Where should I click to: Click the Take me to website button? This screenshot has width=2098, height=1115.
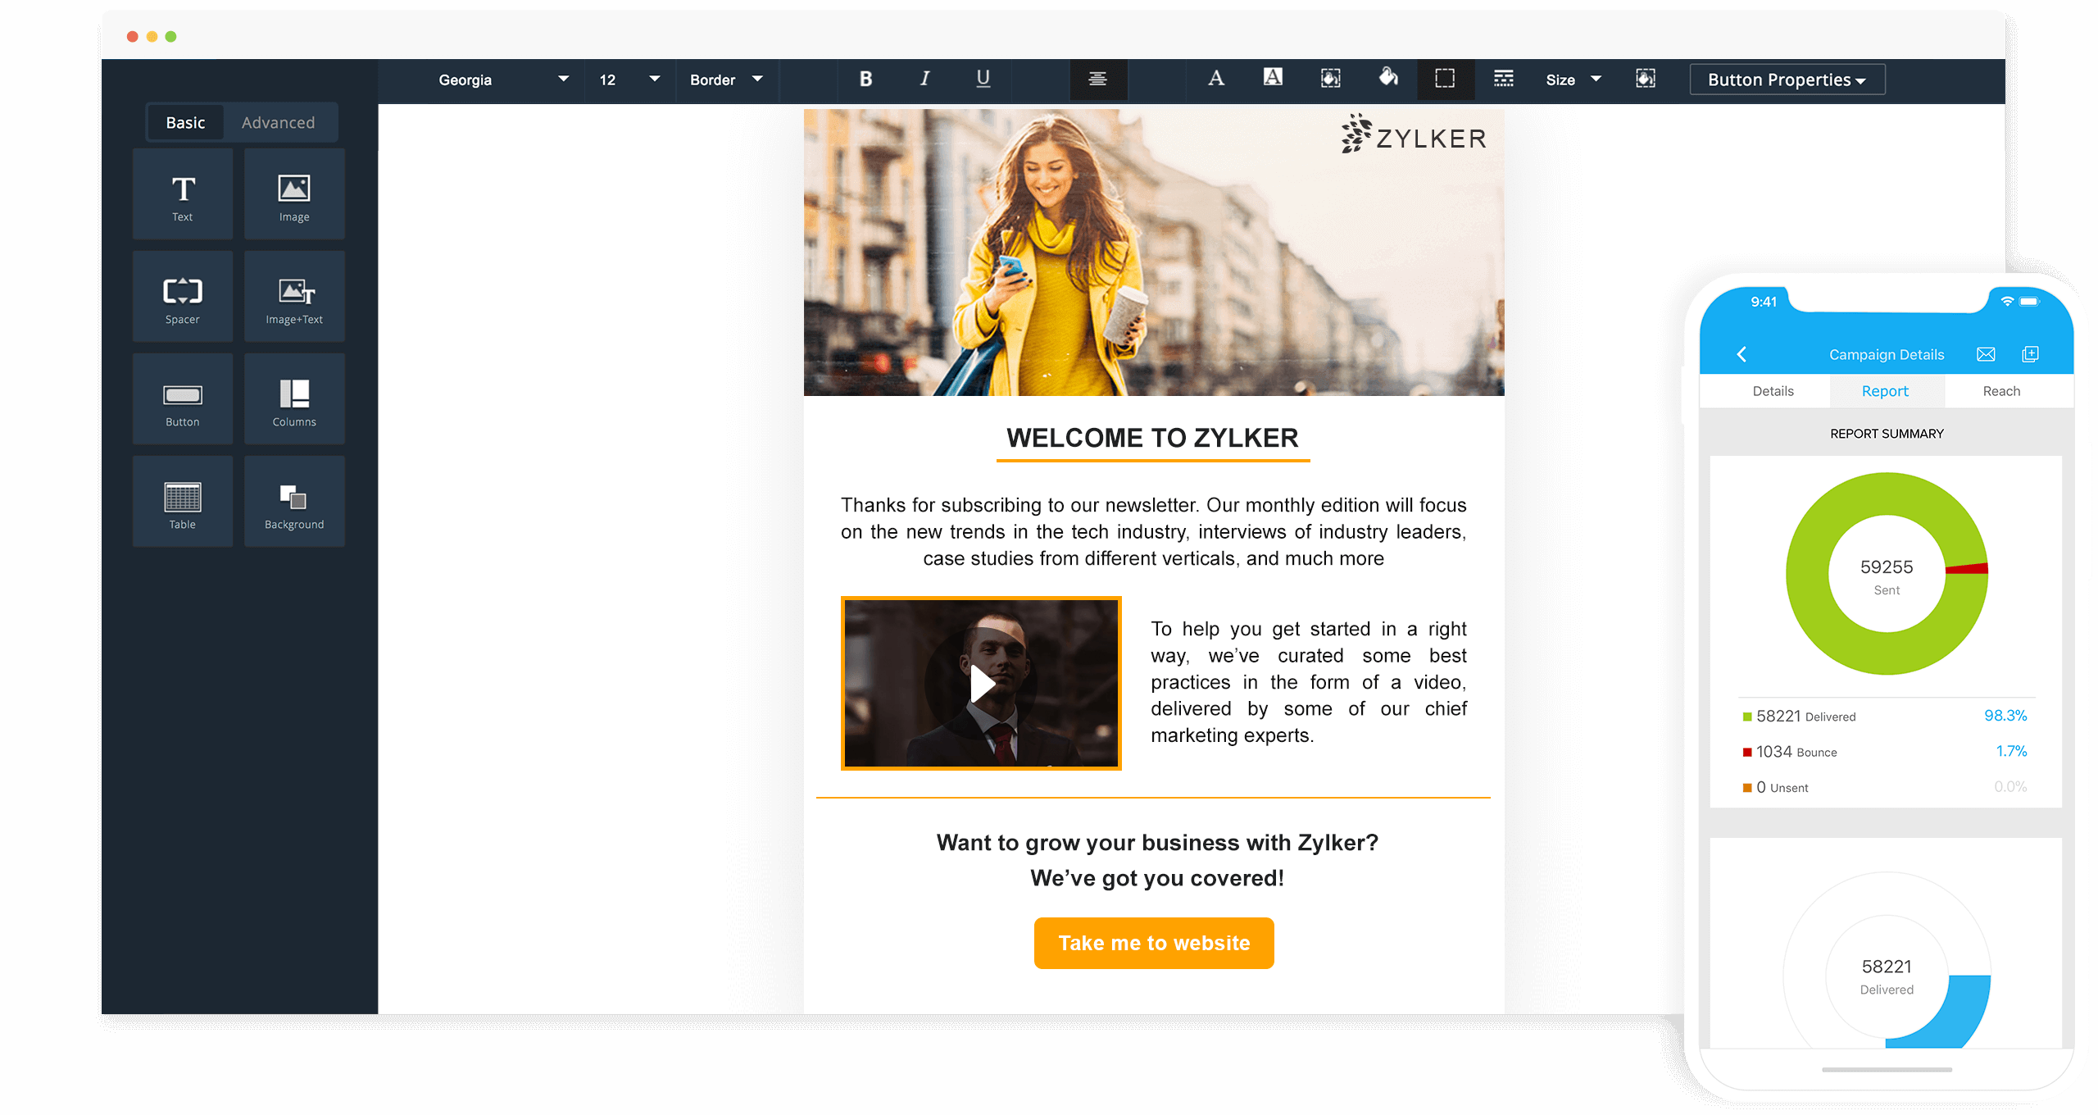pos(1155,943)
